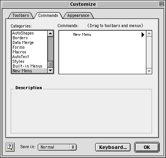This screenshot has height=158, width=166.
Task: Click the Categories list scroll up arrow
Action: coord(50,33)
